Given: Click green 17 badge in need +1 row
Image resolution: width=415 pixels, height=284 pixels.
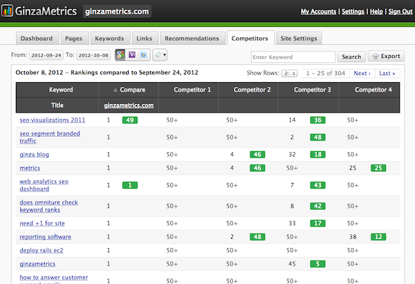Looking at the screenshot, I should pyautogui.click(x=317, y=223).
